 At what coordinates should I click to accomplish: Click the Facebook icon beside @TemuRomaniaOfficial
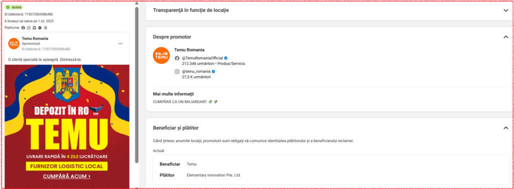177,58
